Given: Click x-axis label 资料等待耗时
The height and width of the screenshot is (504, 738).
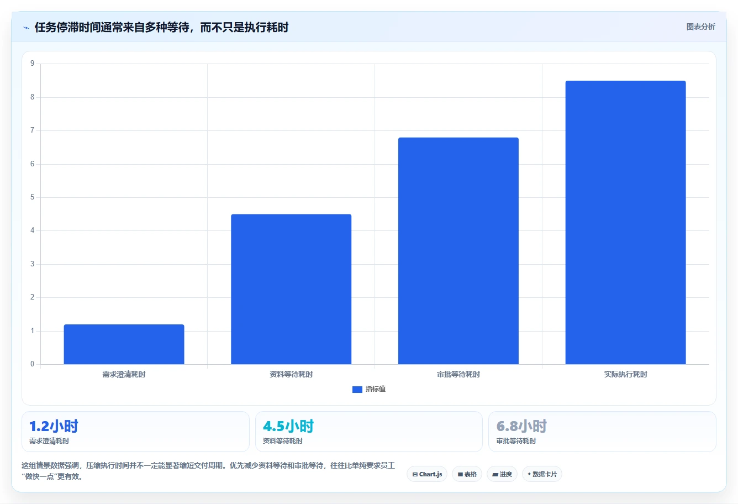Looking at the screenshot, I should 291,375.
